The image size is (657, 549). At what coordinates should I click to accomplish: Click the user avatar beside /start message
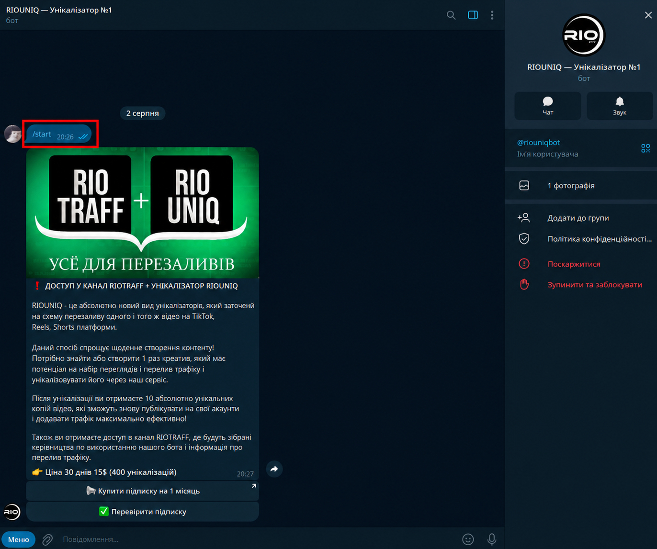(x=12, y=134)
